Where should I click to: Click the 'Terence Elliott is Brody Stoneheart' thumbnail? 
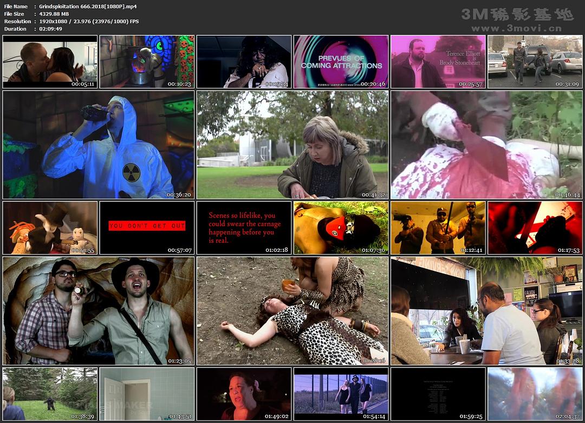(438, 62)
